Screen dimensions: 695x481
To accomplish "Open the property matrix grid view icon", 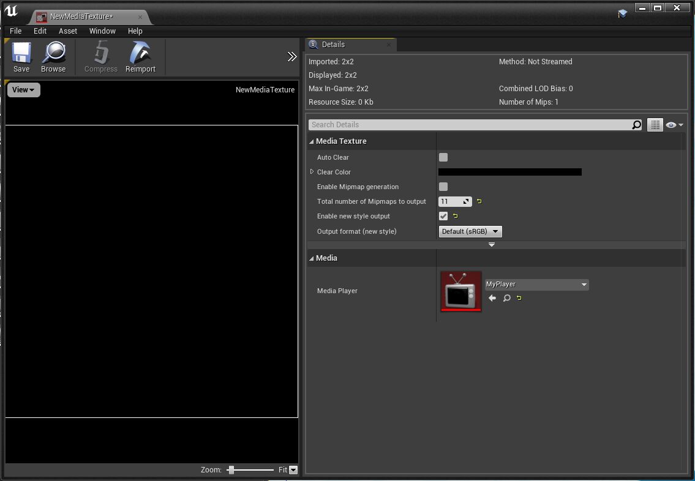I will [655, 125].
